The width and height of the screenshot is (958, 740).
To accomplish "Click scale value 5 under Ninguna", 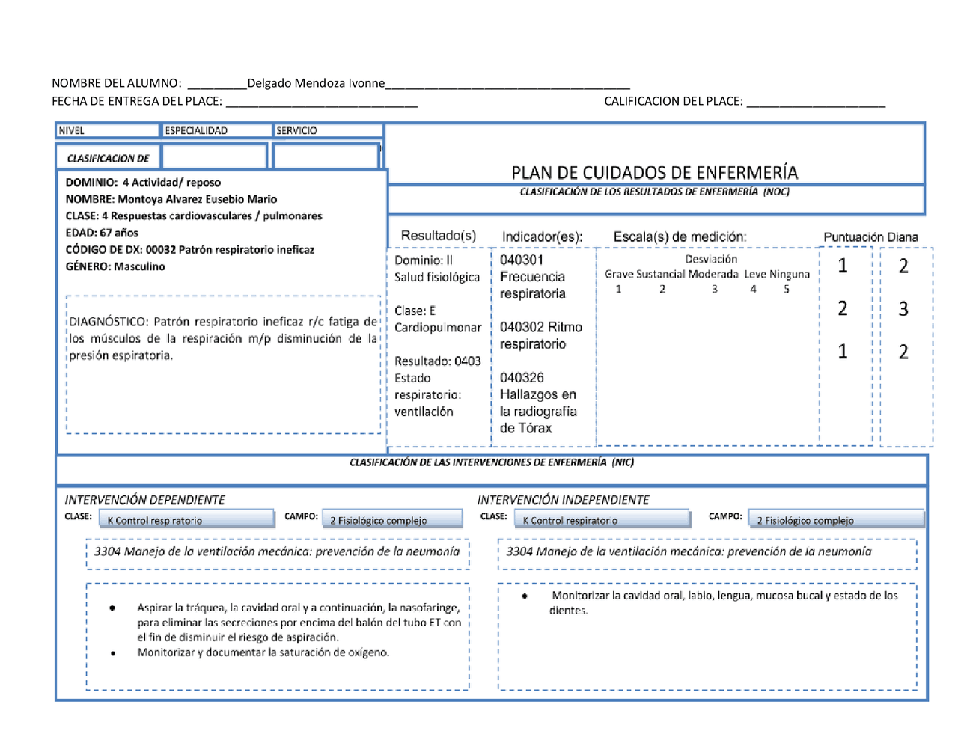I will click(x=786, y=288).
